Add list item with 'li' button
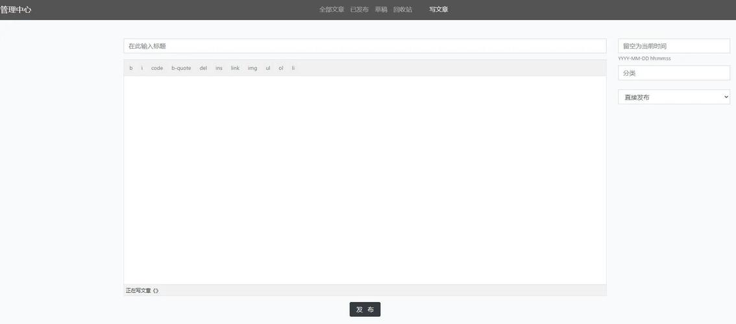The width and height of the screenshot is (736, 324). point(293,68)
